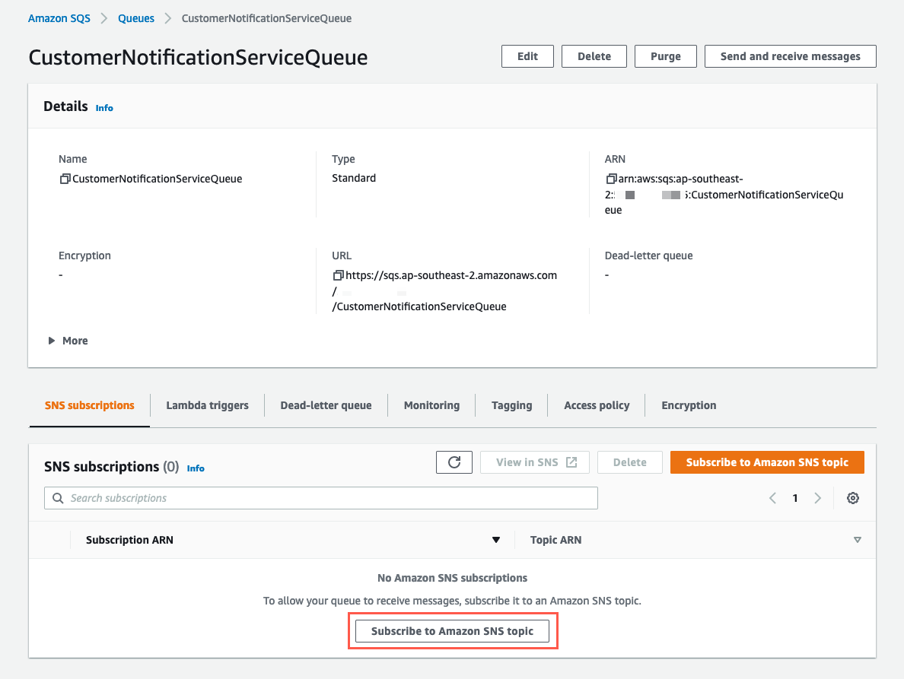Open Amazon SQS breadcrumb link
904x679 pixels.
tap(59, 18)
